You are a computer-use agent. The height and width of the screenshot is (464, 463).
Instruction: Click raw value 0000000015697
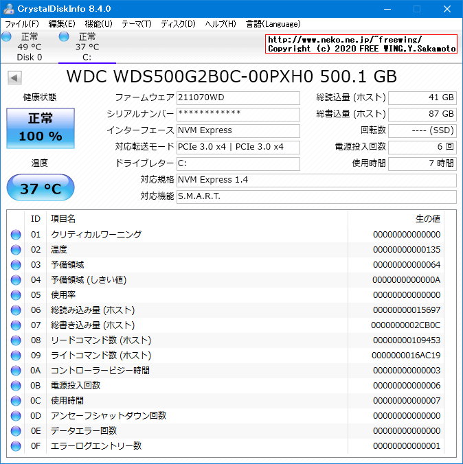(407, 310)
